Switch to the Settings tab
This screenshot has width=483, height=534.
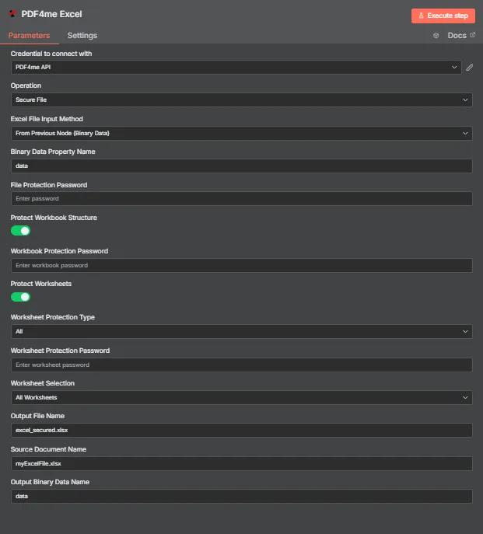(x=82, y=36)
